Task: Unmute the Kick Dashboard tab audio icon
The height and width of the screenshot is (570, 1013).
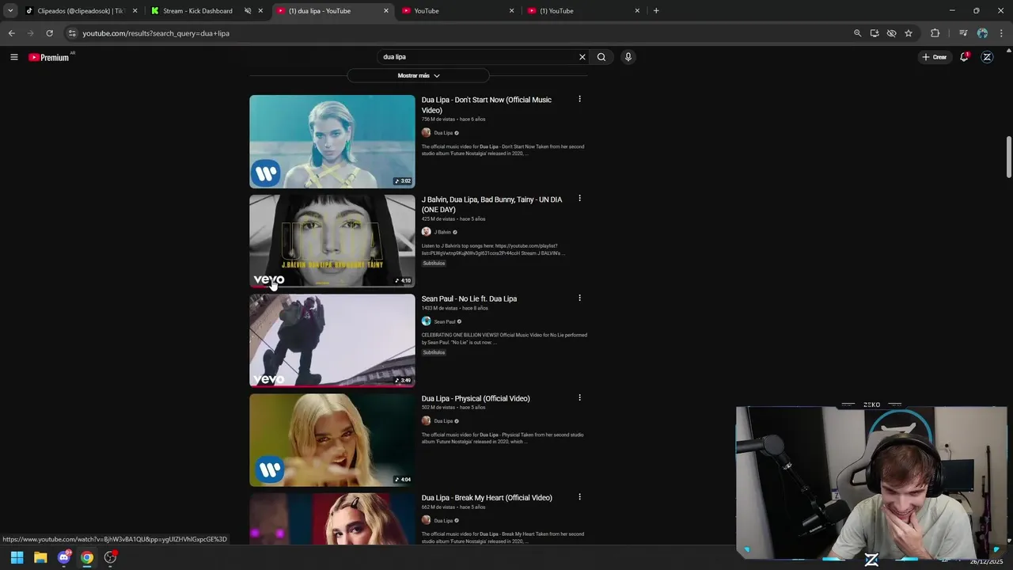Action: pyautogui.click(x=248, y=11)
